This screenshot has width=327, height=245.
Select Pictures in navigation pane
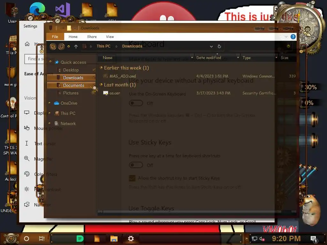point(71,93)
